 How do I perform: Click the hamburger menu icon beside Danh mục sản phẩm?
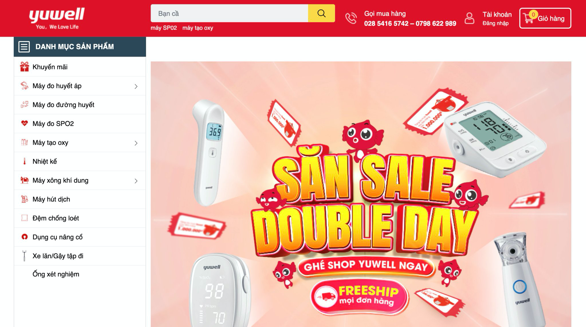click(x=24, y=47)
